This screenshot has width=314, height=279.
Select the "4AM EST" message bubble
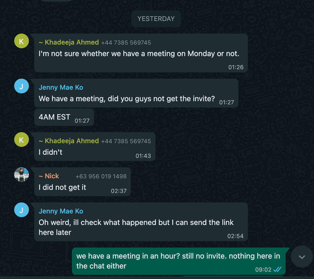pos(55,117)
